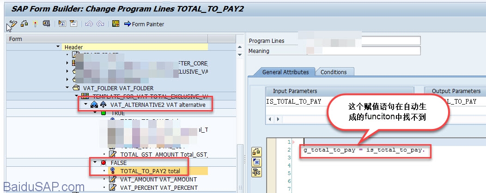Screen dimensions: 486x193
Task: Collapse the TEMPLATE_FOR_VAT node
Action: tap(77, 96)
